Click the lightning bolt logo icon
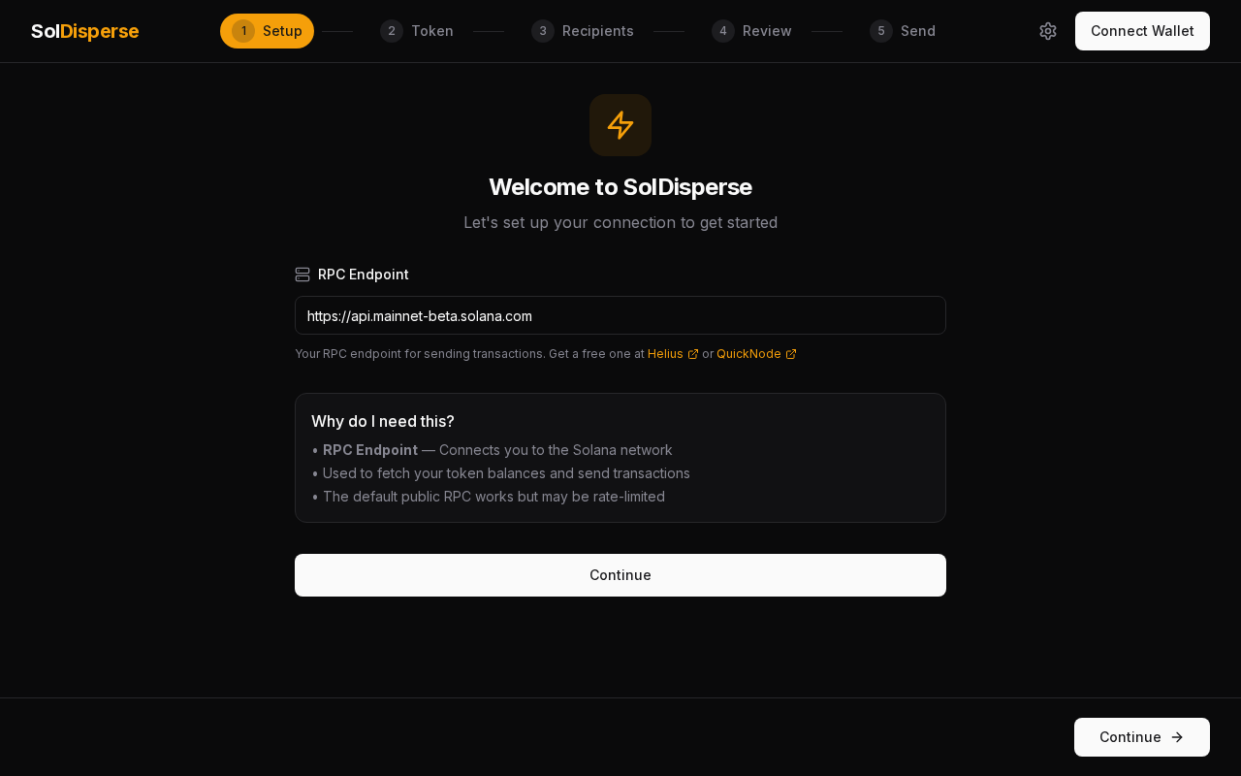The image size is (1241, 776). pyautogui.click(x=620, y=125)
